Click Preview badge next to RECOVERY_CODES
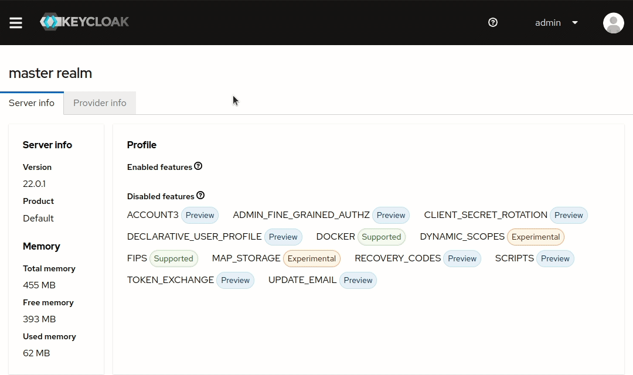 [462, 259]
